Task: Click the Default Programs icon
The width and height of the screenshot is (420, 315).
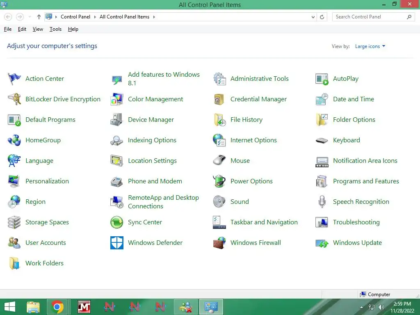Action: [x=14, y=120]
